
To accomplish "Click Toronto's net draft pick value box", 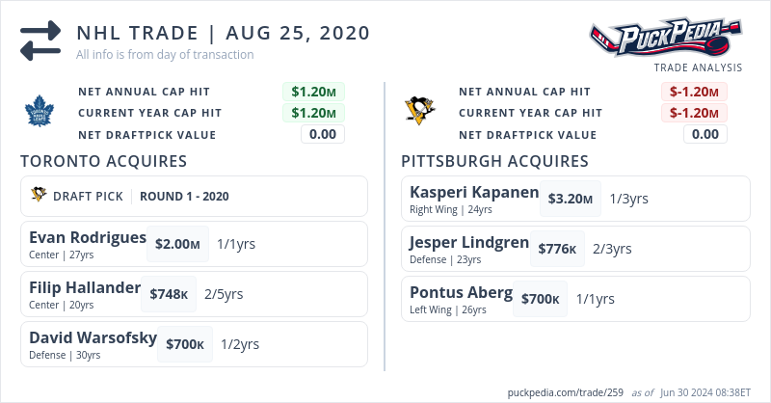I will click(322, 134).
